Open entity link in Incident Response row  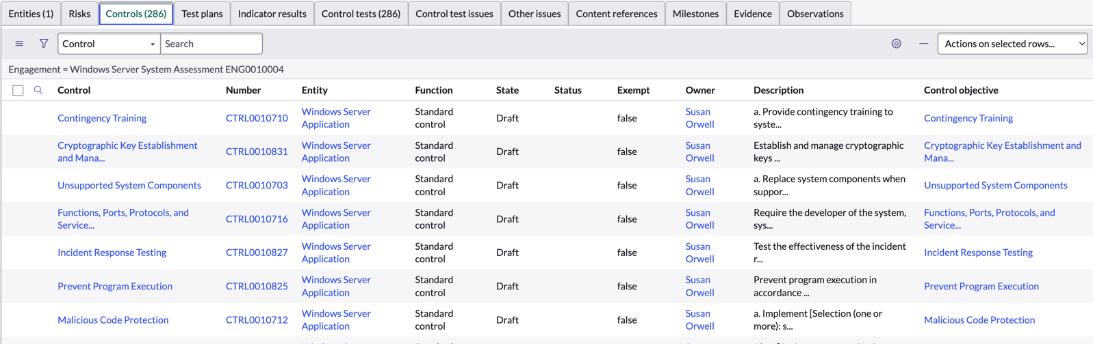tap(336, 253)
